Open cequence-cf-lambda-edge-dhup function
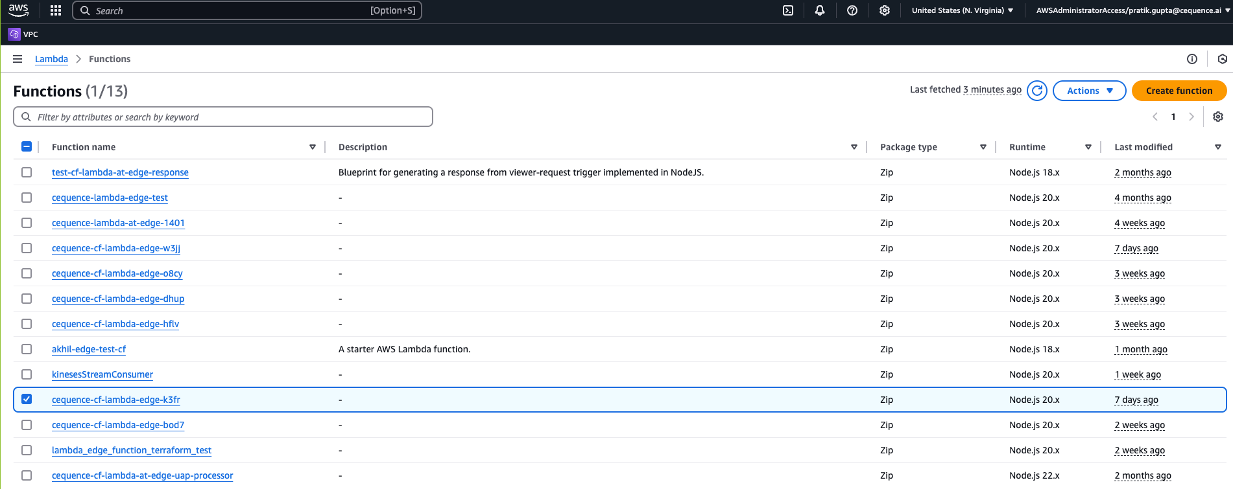 (118, 299)
